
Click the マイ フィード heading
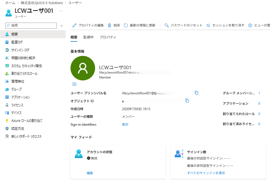81,137
